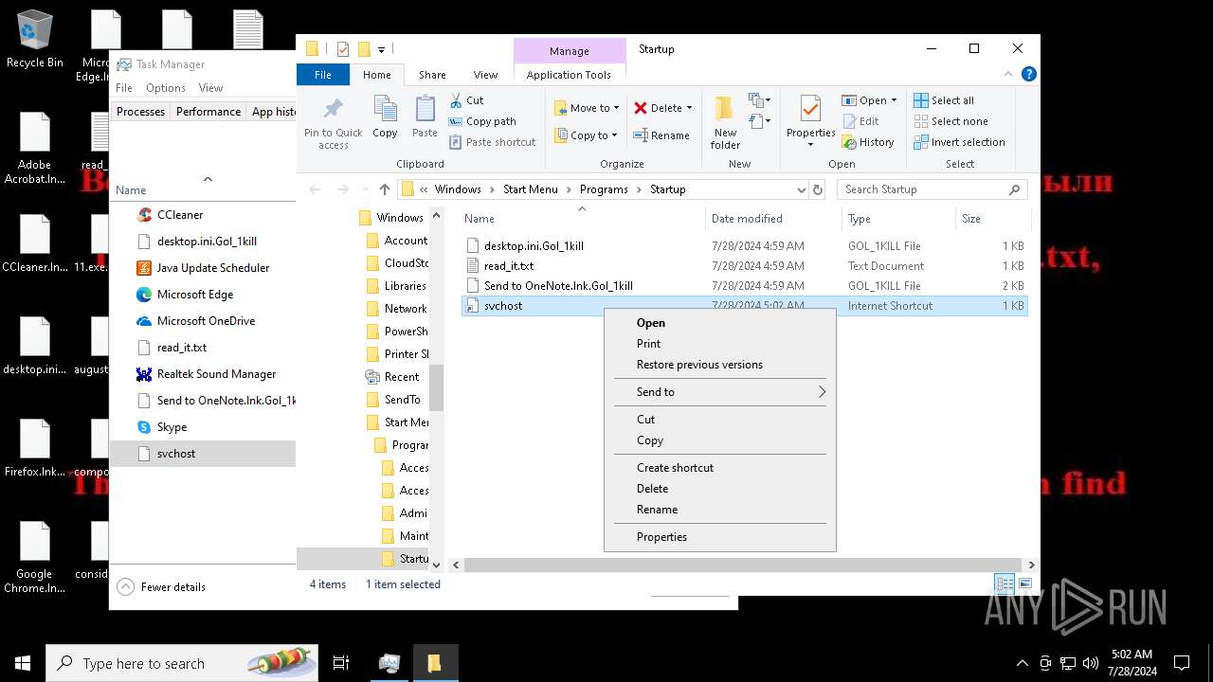Switch to Details view icon in status bar
The height and width of the screenshot is (682, 1213).
(1004, 584)
